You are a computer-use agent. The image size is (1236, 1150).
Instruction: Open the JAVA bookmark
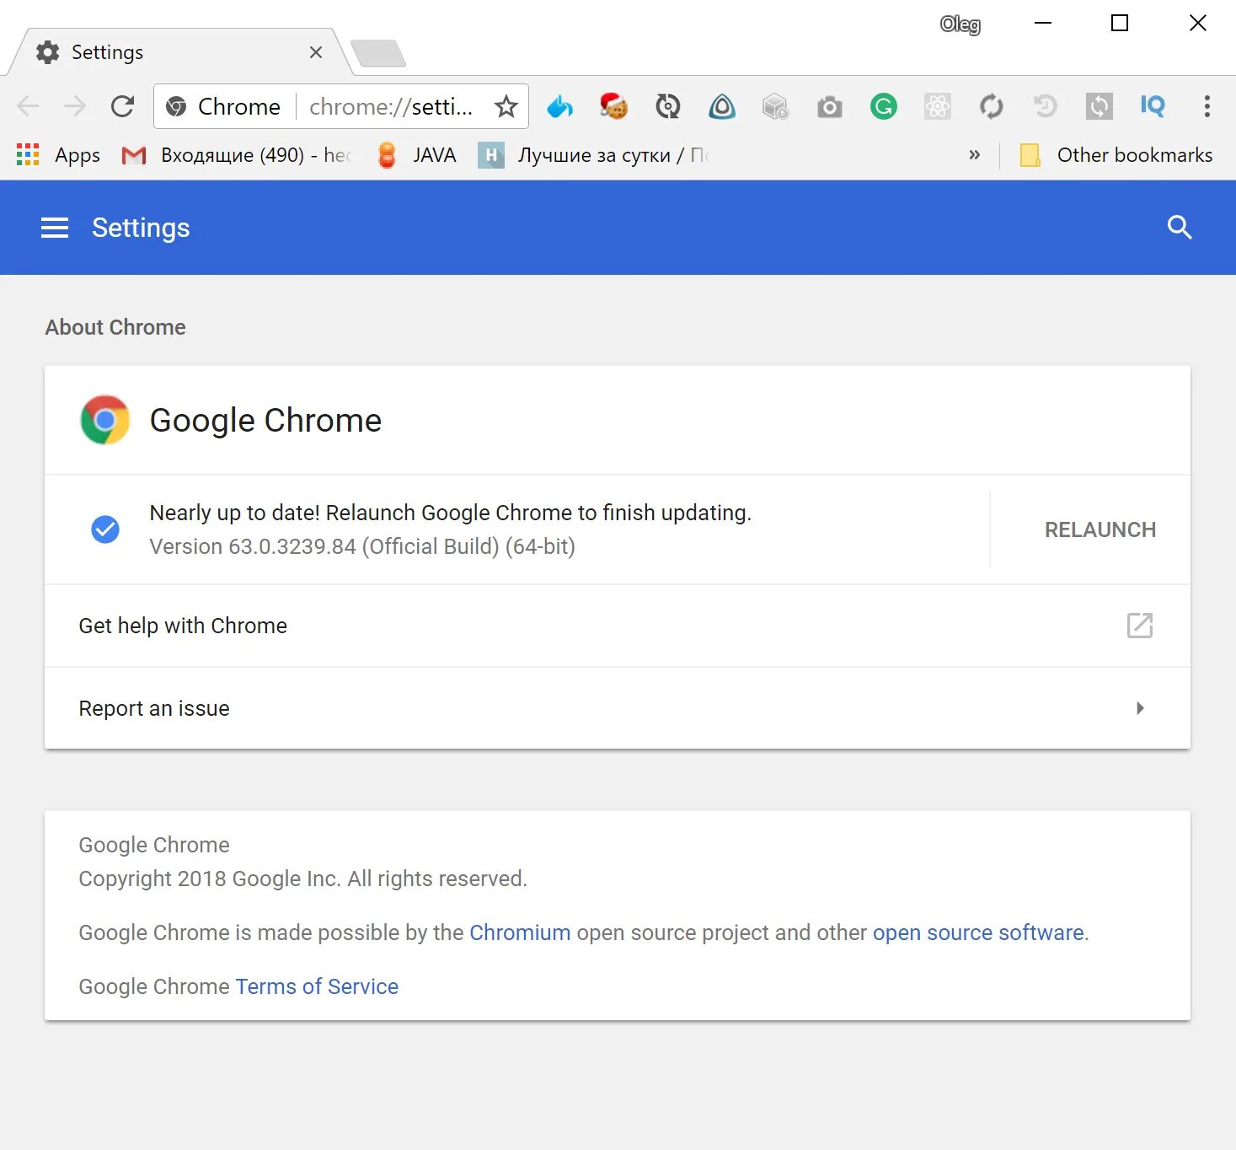(x=417, y=155)
